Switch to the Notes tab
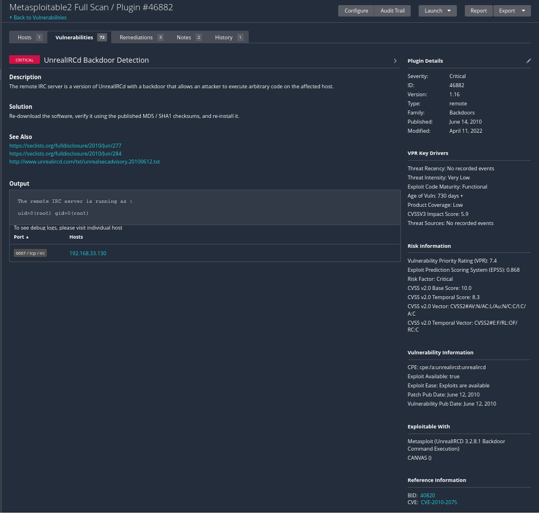The image size is (539, 515). (x=189, y=38)
